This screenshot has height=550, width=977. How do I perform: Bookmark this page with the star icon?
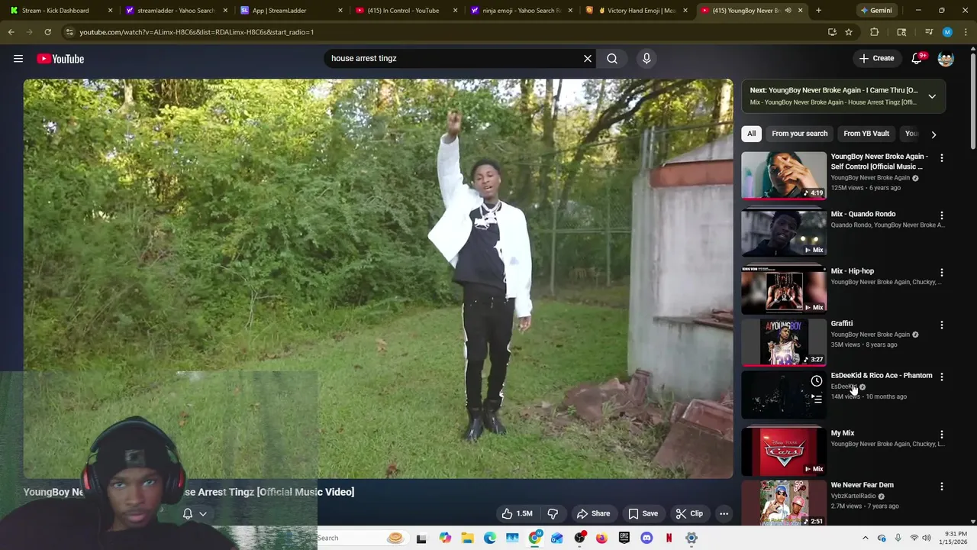(x=849, y=32)
